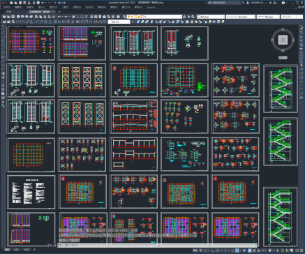Click the Plot printer icon in standard toolbar
The height and width of the screenshot is (254, 305).
click(x=18, y=17)
